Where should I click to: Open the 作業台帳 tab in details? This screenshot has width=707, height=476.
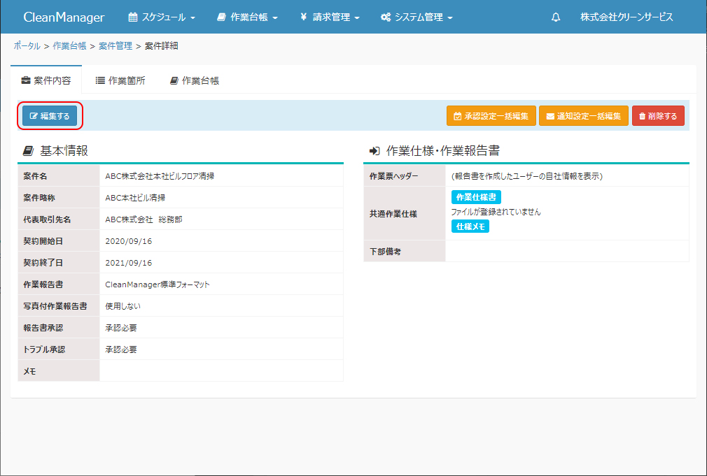[195, 80]
